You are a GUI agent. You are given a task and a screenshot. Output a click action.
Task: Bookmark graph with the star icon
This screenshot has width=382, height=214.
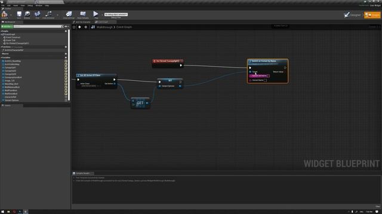(74, 27)
